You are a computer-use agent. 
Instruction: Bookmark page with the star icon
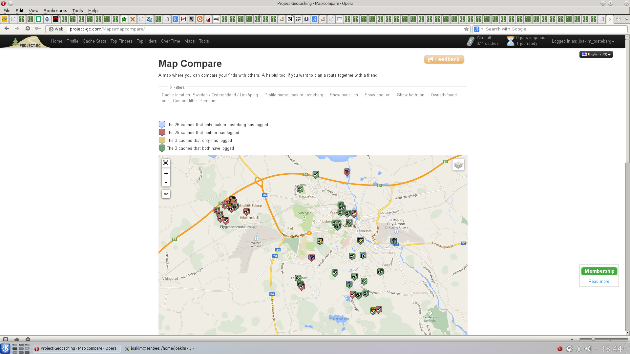point(466,29)
